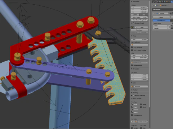The width and height of the screenshot is (173, 129).
Task: Open the World properties globe tab
Action: tap(165, 2)
